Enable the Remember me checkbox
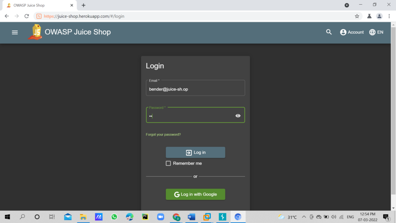Viewport: 396px width, 223px height. pos(168,163)
